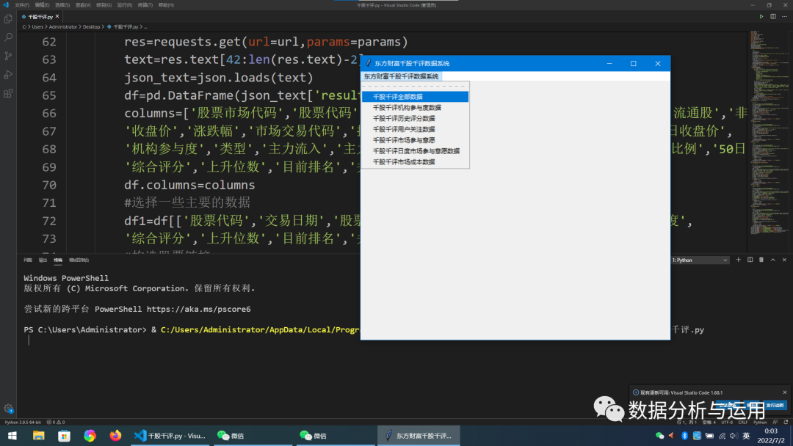Open the 终端(T) menu in VS Code
The image size is (793, 446).
[145, 5]
